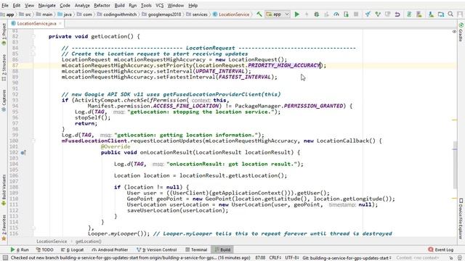
Task: Open the Profile app gauge icon
Action: 336,14
